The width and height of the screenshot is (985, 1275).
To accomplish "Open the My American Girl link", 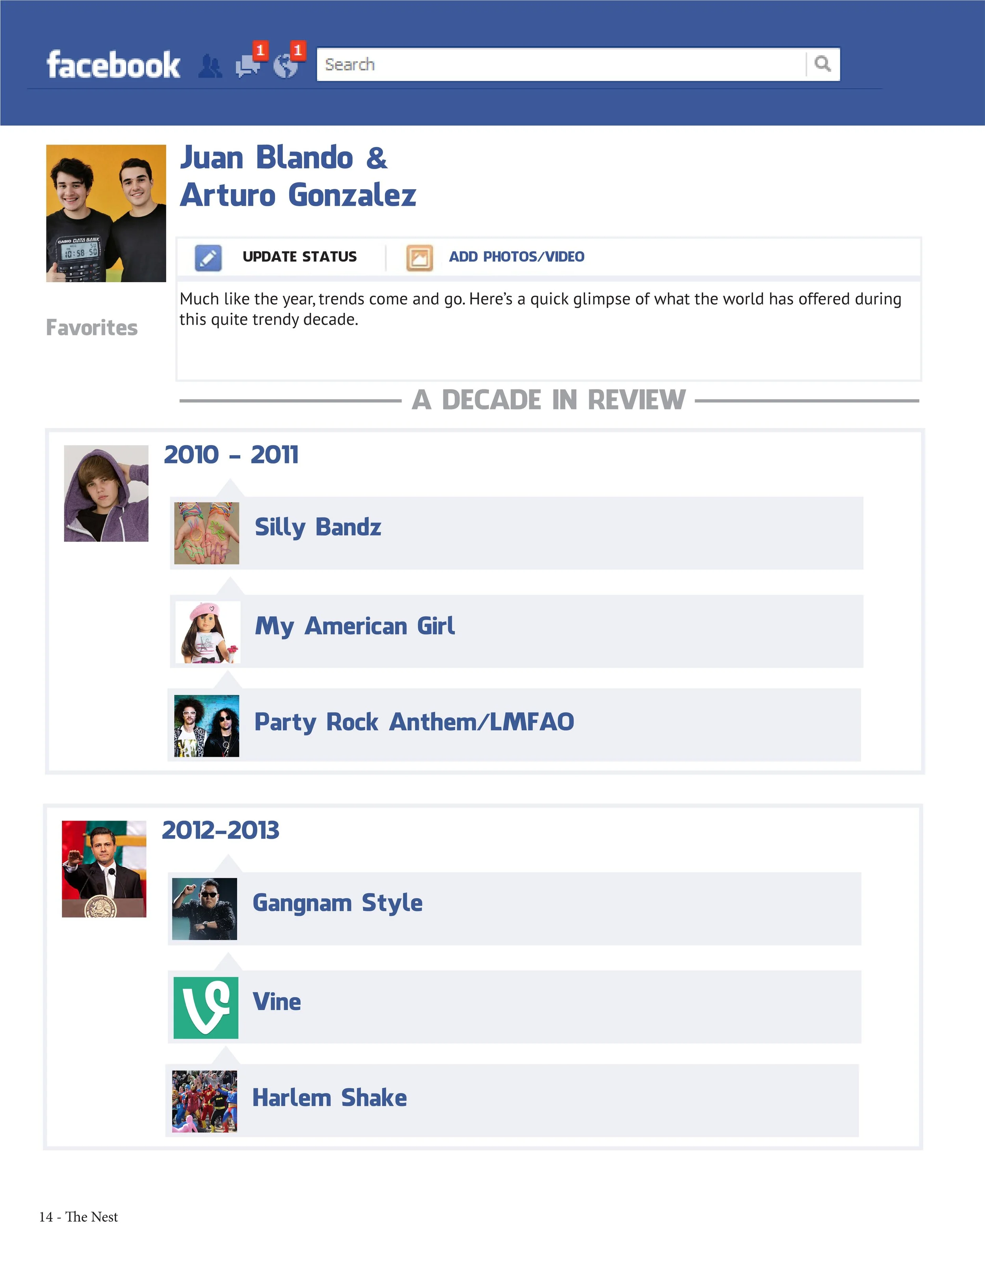I will point(355,626).
